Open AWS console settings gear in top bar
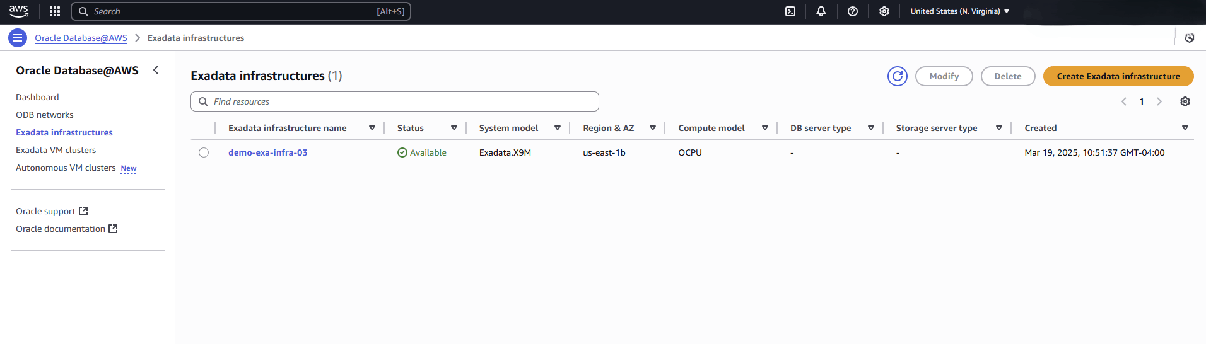 pos(884,11)
